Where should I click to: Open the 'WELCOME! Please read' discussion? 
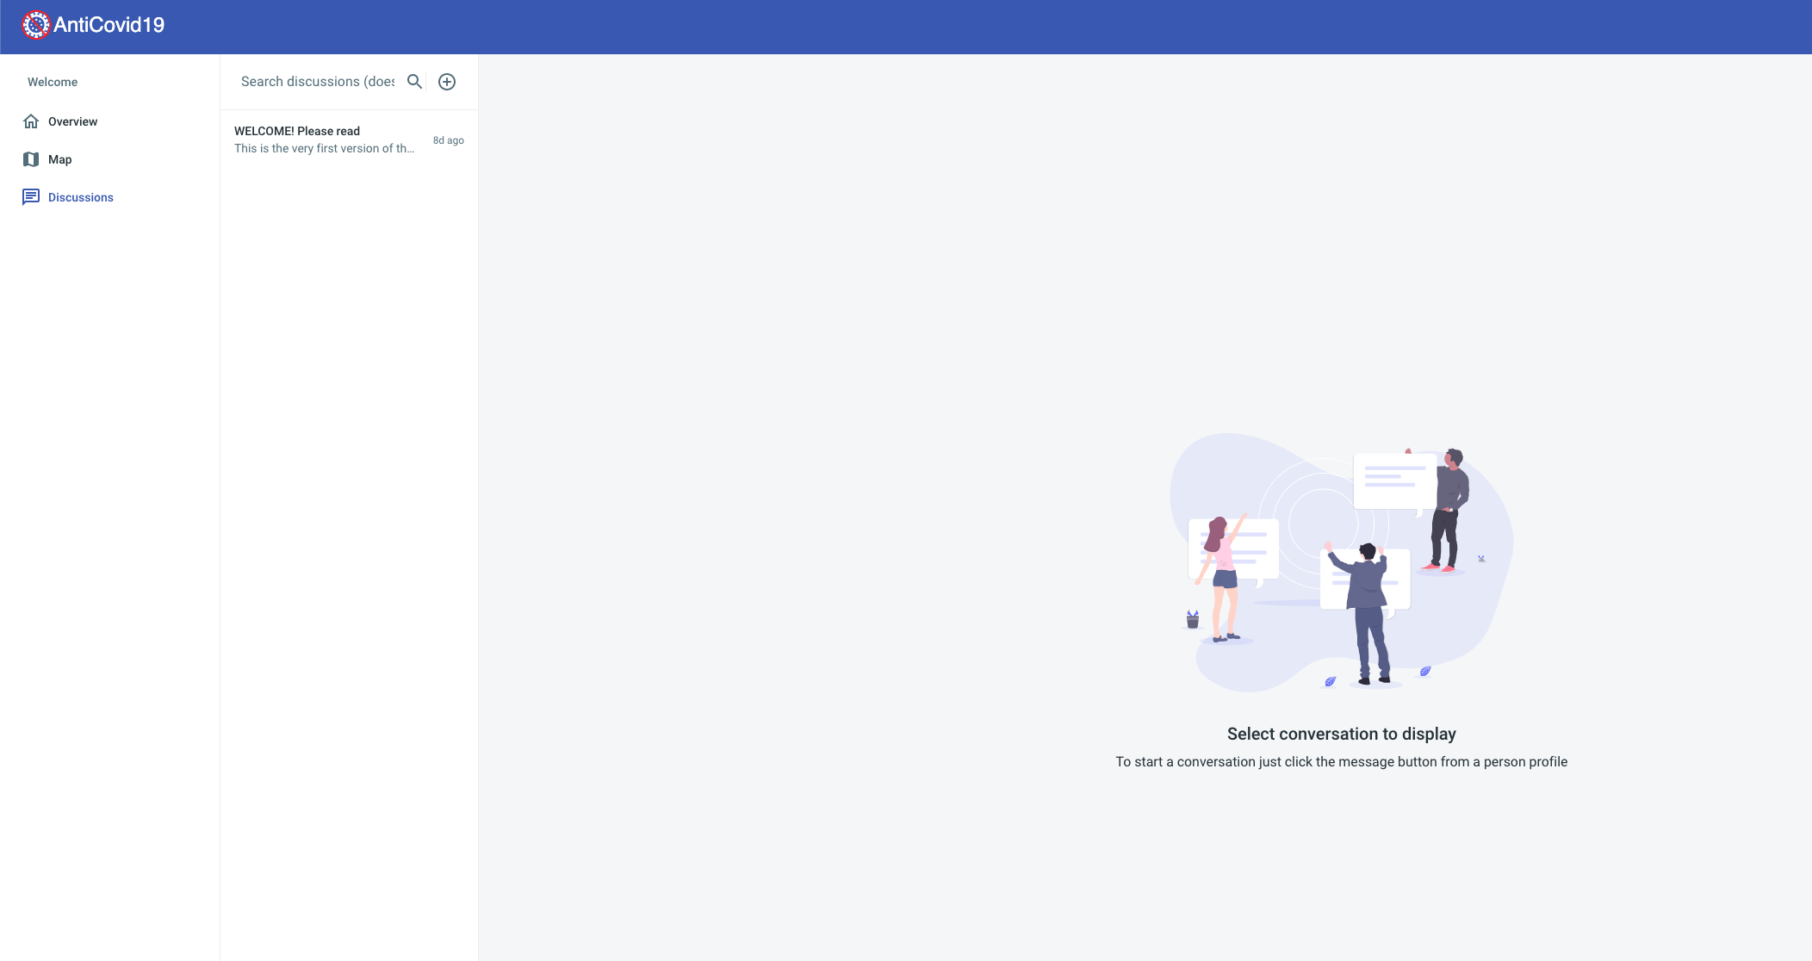coord(297,131)
